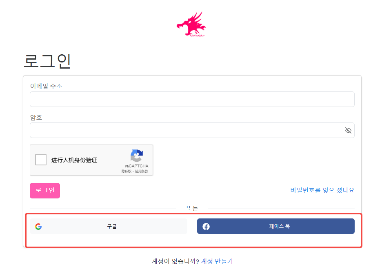The image size is (382, 276).
Task: Open the 비밀번호를 잊으셨나요 link
Action: tap(322, 190)
